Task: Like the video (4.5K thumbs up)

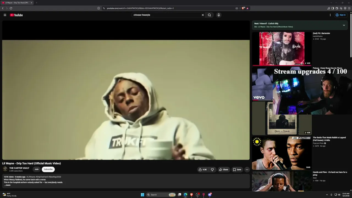Action: (x=203, y=170)
